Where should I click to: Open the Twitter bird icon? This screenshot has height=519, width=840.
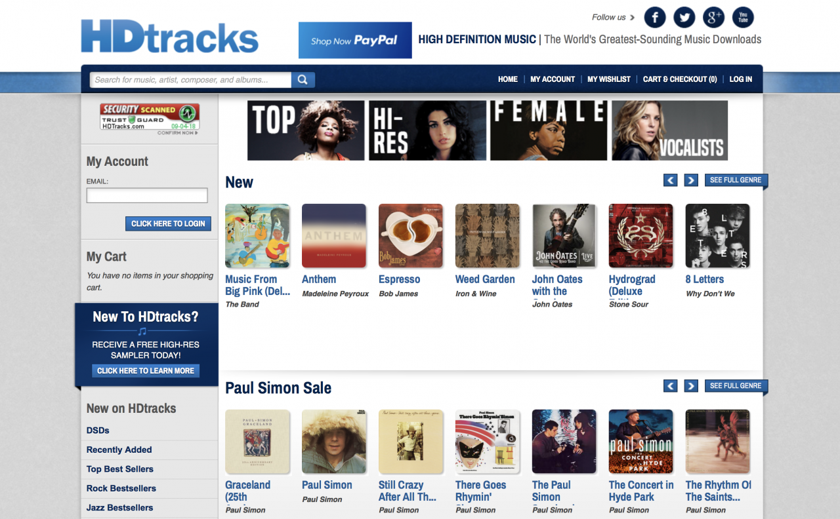[684, 17]
